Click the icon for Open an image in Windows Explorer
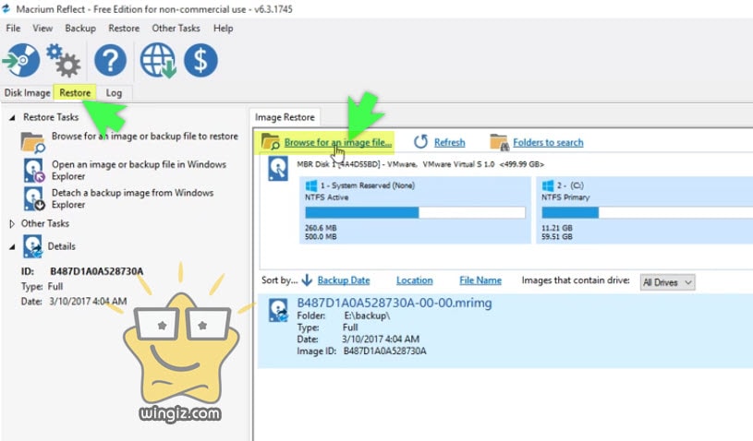 34,171
